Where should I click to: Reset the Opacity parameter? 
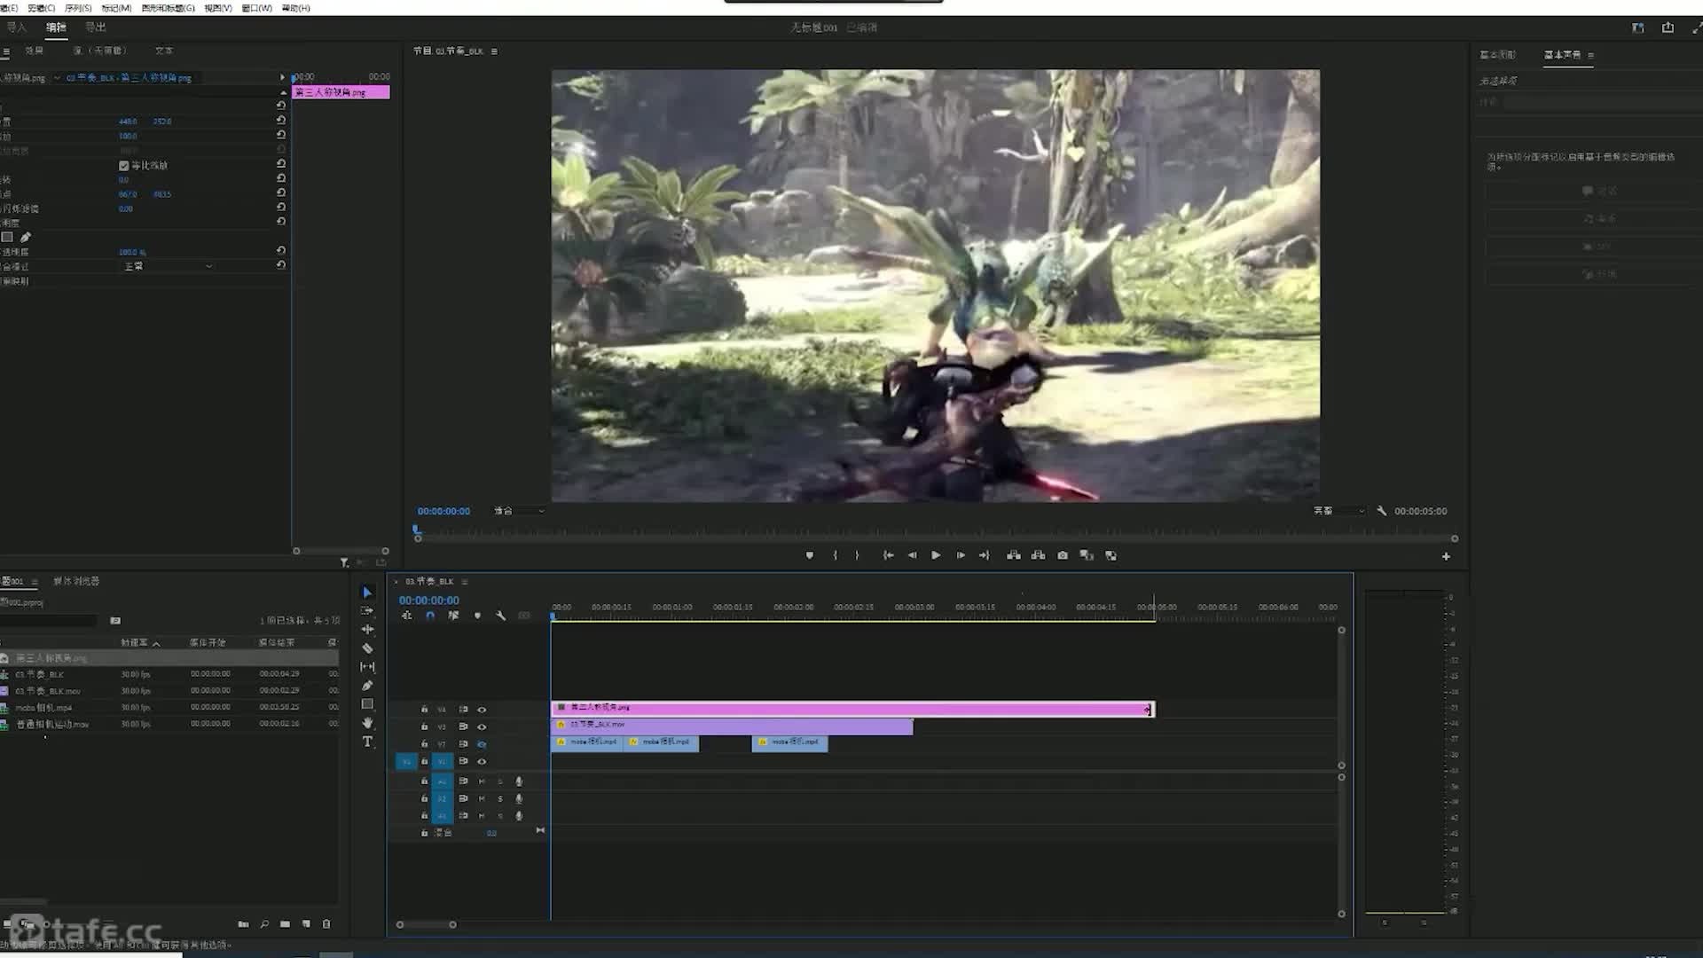281,251
